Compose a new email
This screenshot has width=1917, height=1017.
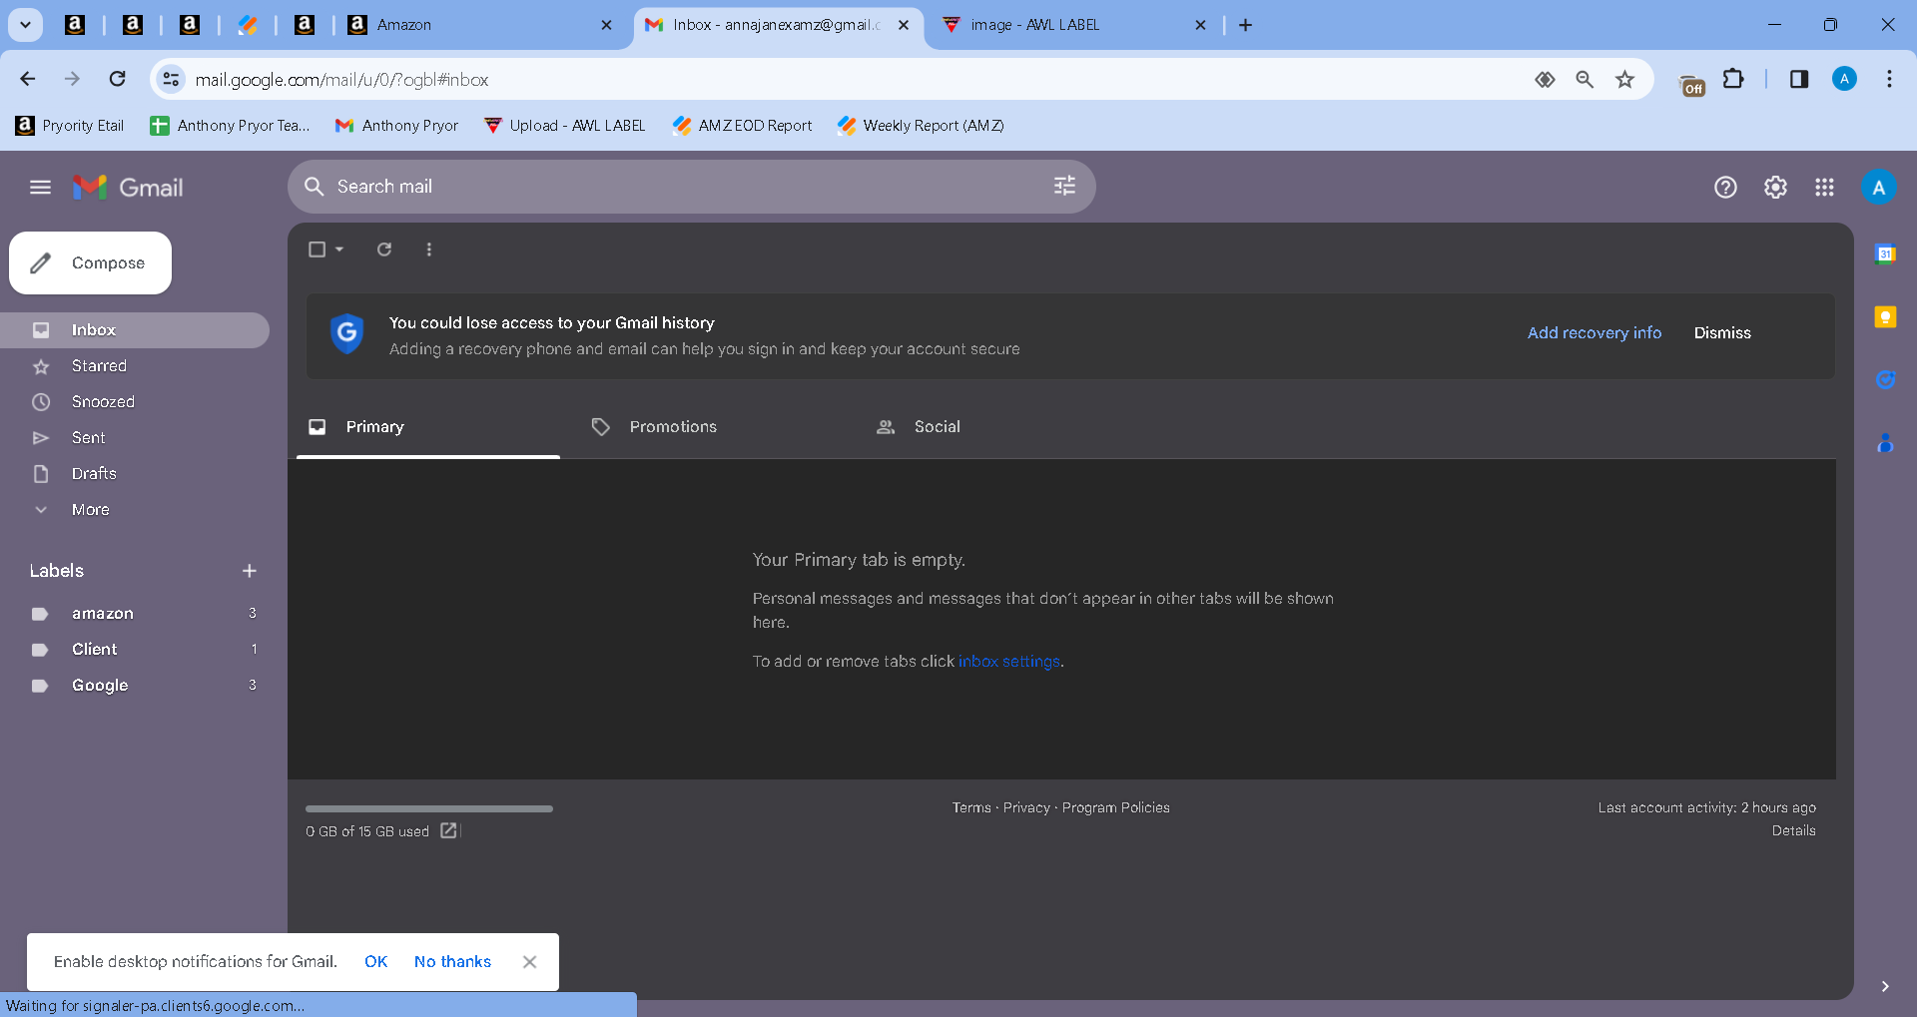[90, 263]
